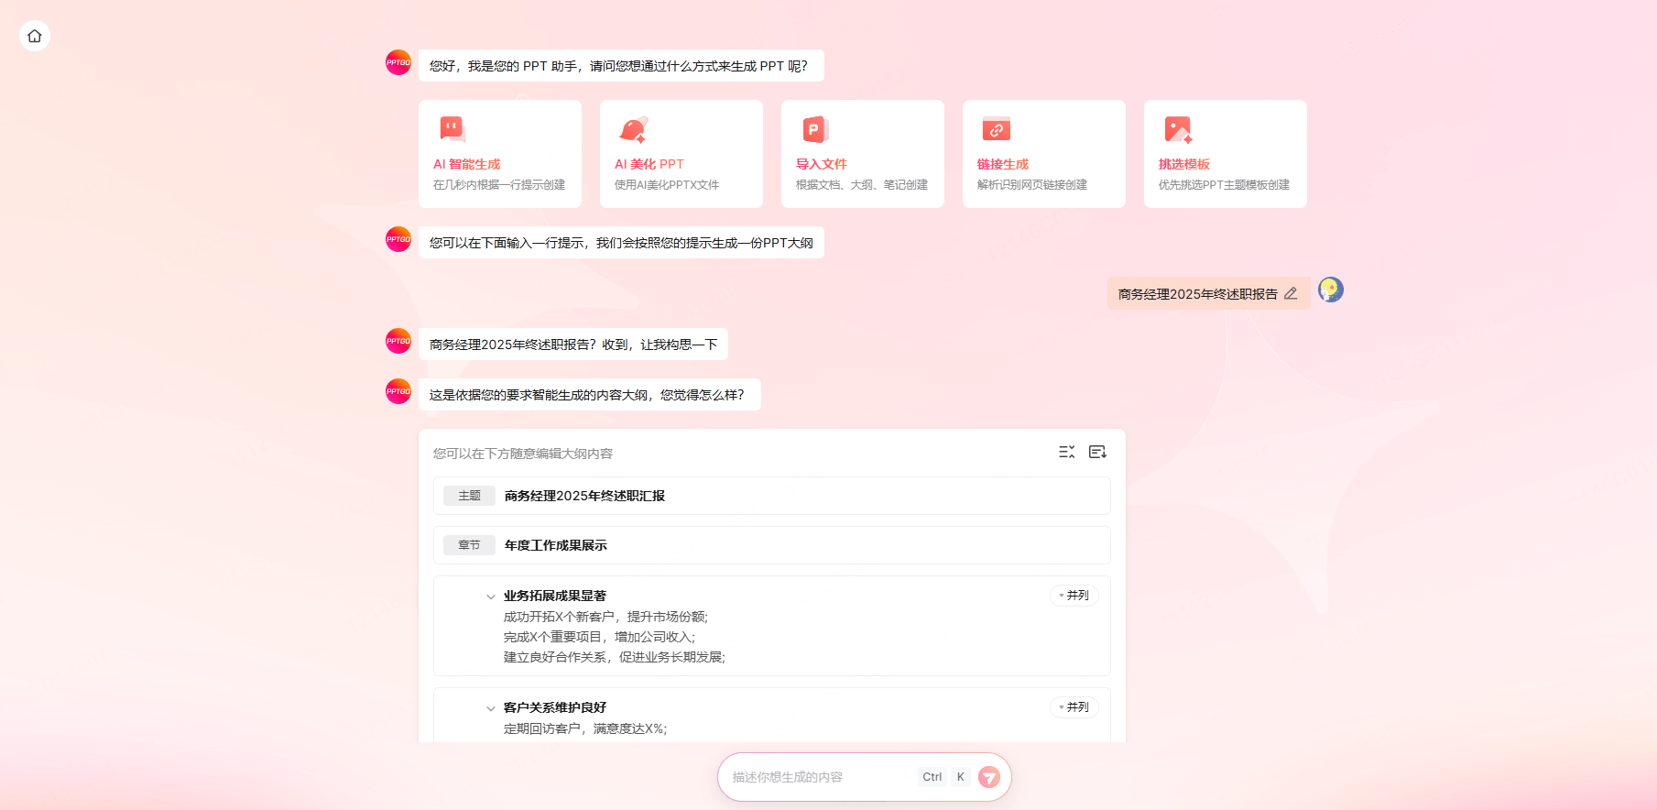Click the AI 美化 PPT brush icon

[634, 129]
